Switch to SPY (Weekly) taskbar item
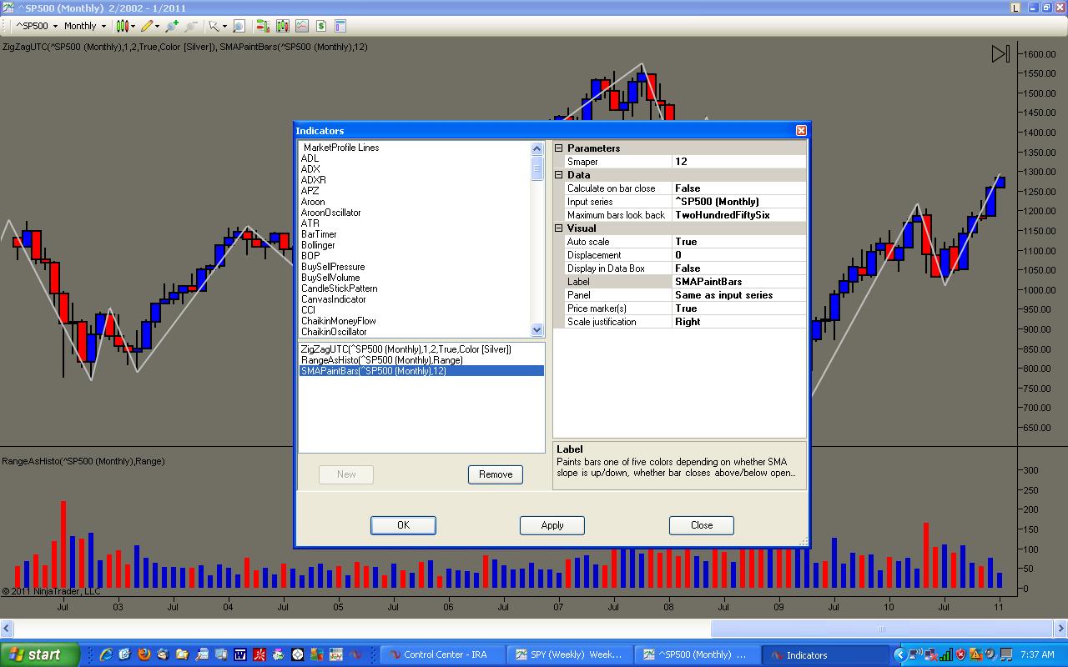 [569, 654]
